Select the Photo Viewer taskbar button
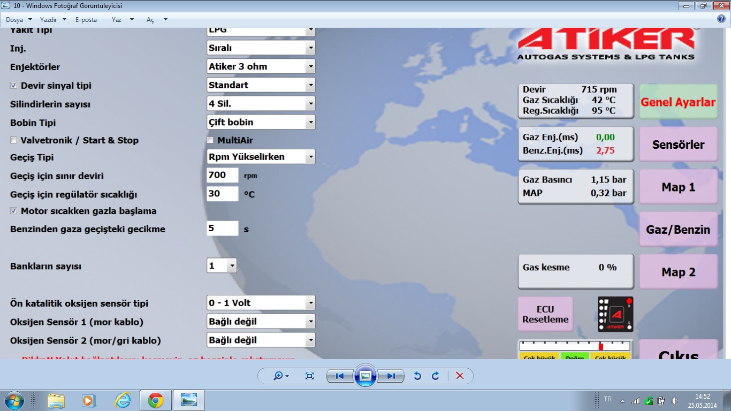The height and width of the screenshot is (411, 731). (189, 400)
